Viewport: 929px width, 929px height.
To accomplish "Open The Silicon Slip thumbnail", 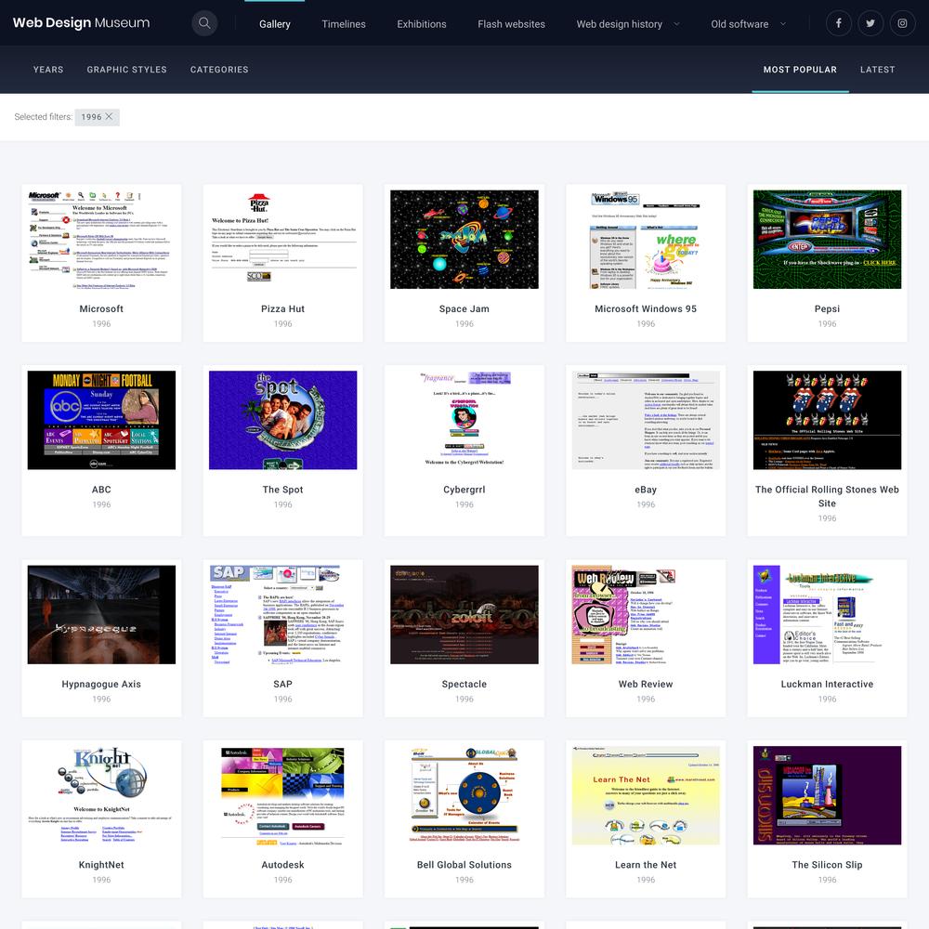I will [827, 795].
